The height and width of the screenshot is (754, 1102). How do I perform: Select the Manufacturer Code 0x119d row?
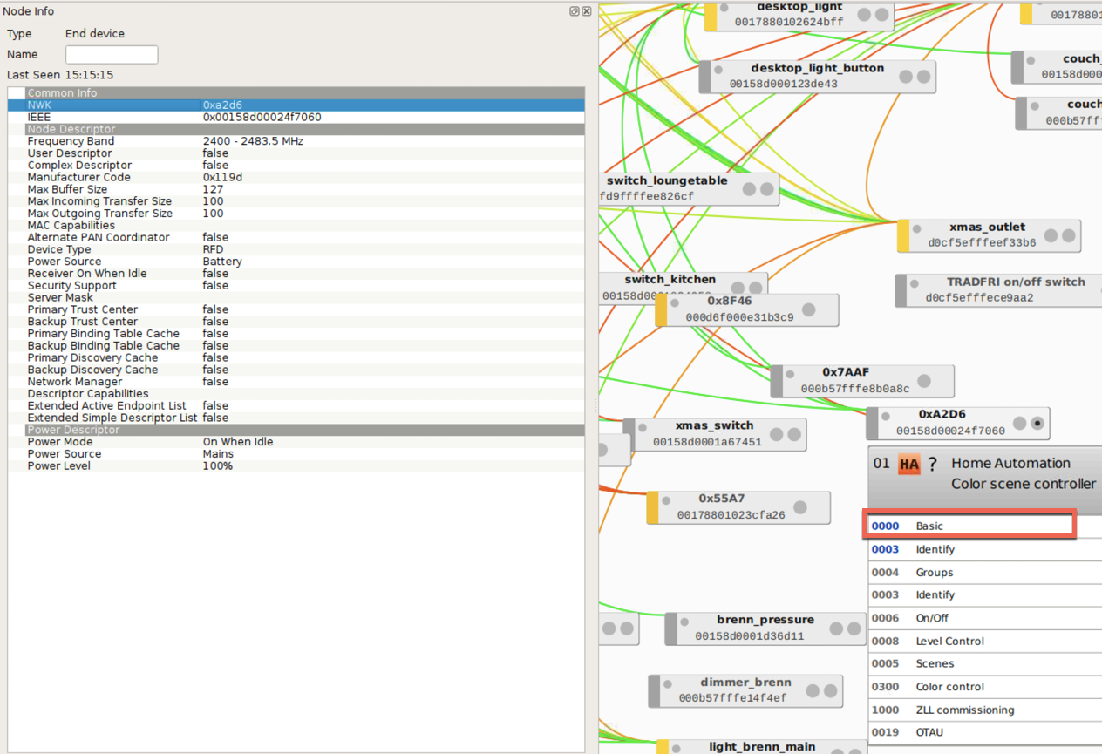[296, 177]
